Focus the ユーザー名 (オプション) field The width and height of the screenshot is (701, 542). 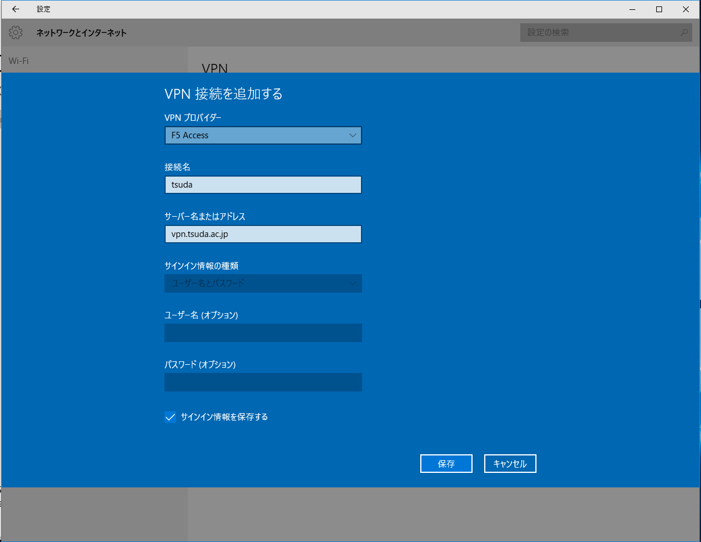263,333
